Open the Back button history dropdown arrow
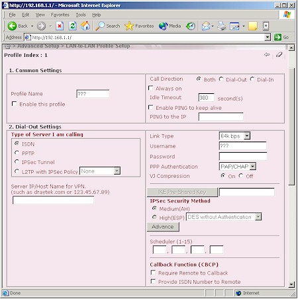This screenshot has width=298, height=299. click(32, 26)
